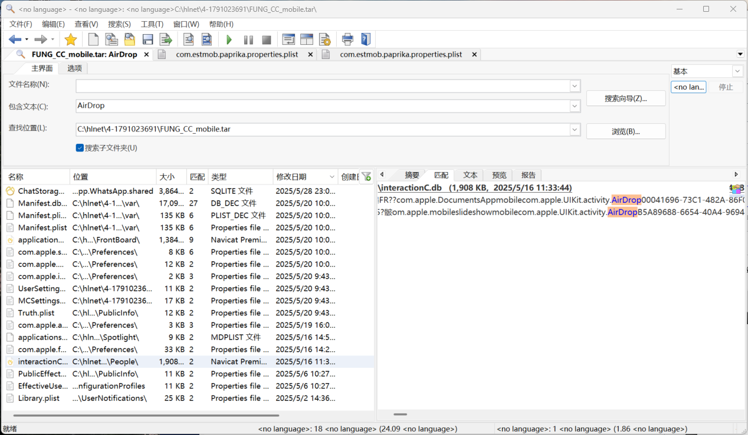Image resolution: width=748 pixels, height=435 pixels.
Task: Click the 停止 button
Action: 726,87
